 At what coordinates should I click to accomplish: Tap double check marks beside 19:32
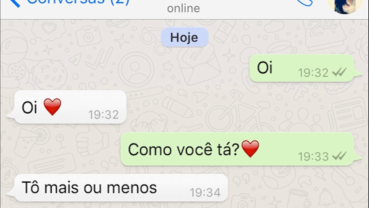coord(339,73)
